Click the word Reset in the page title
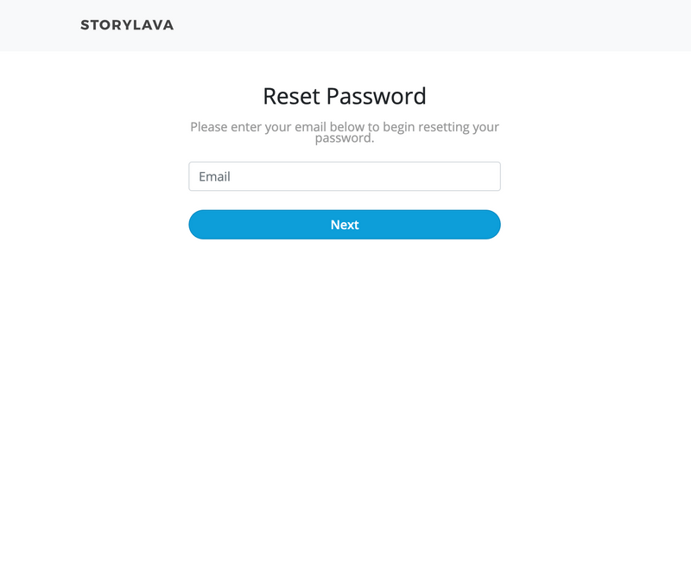The width and height of the screenshot is (691, 568). click(291, 96)
